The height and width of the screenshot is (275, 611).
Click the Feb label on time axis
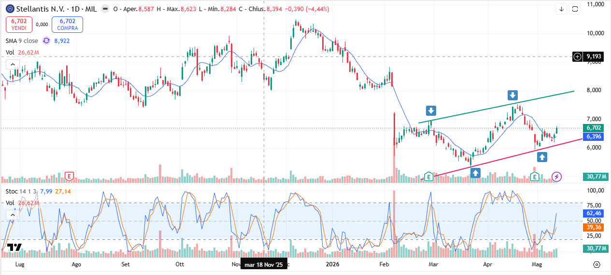(x=384, y=264)
